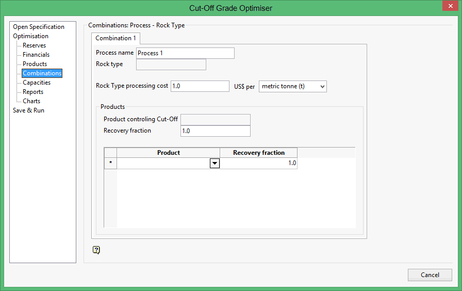Go to the Reserves page
462x291 pixels.
[x=34, y=45]
